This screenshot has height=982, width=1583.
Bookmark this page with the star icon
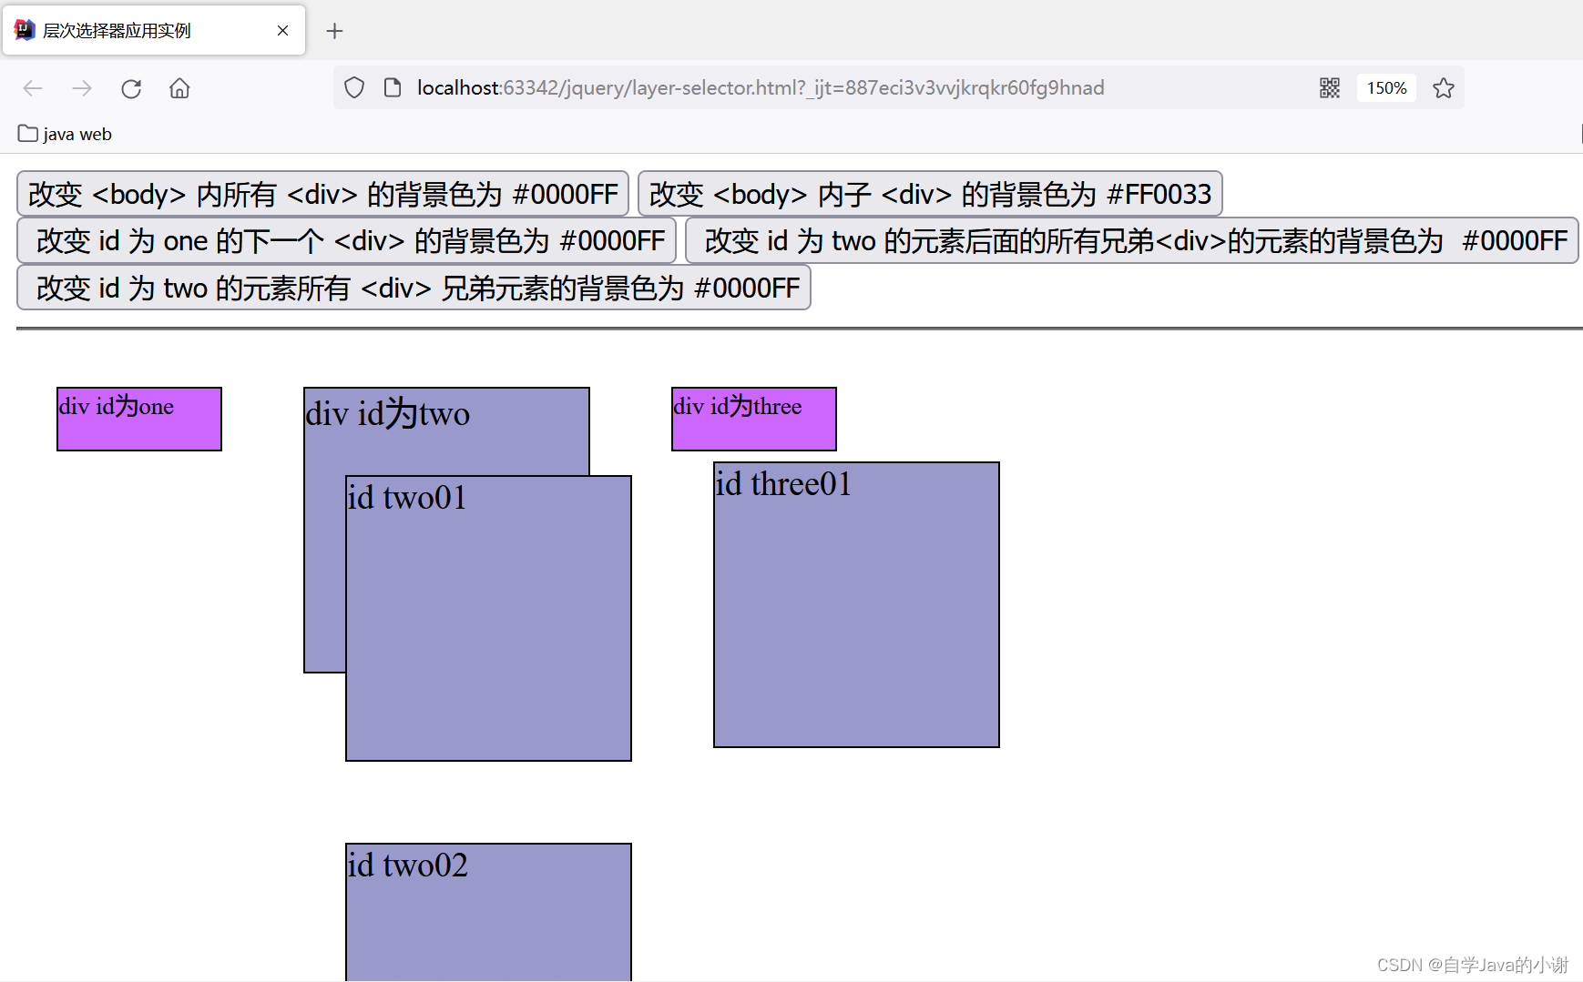pyautogui.click(x=1443, y=88)
